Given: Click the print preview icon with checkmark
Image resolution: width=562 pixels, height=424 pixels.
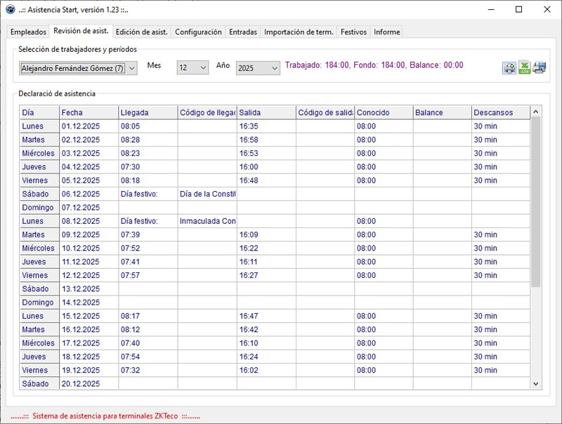Looking at the screenshot, I should coord(509,68).
